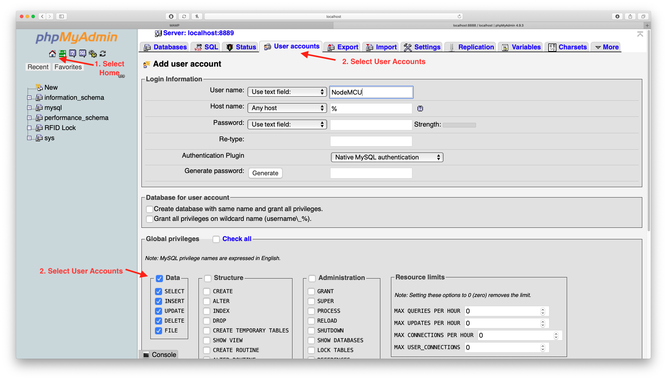Open Safari downloads icon
This screenshot has width=667, height=380.
pyautogui.click(x=617, y=16)
